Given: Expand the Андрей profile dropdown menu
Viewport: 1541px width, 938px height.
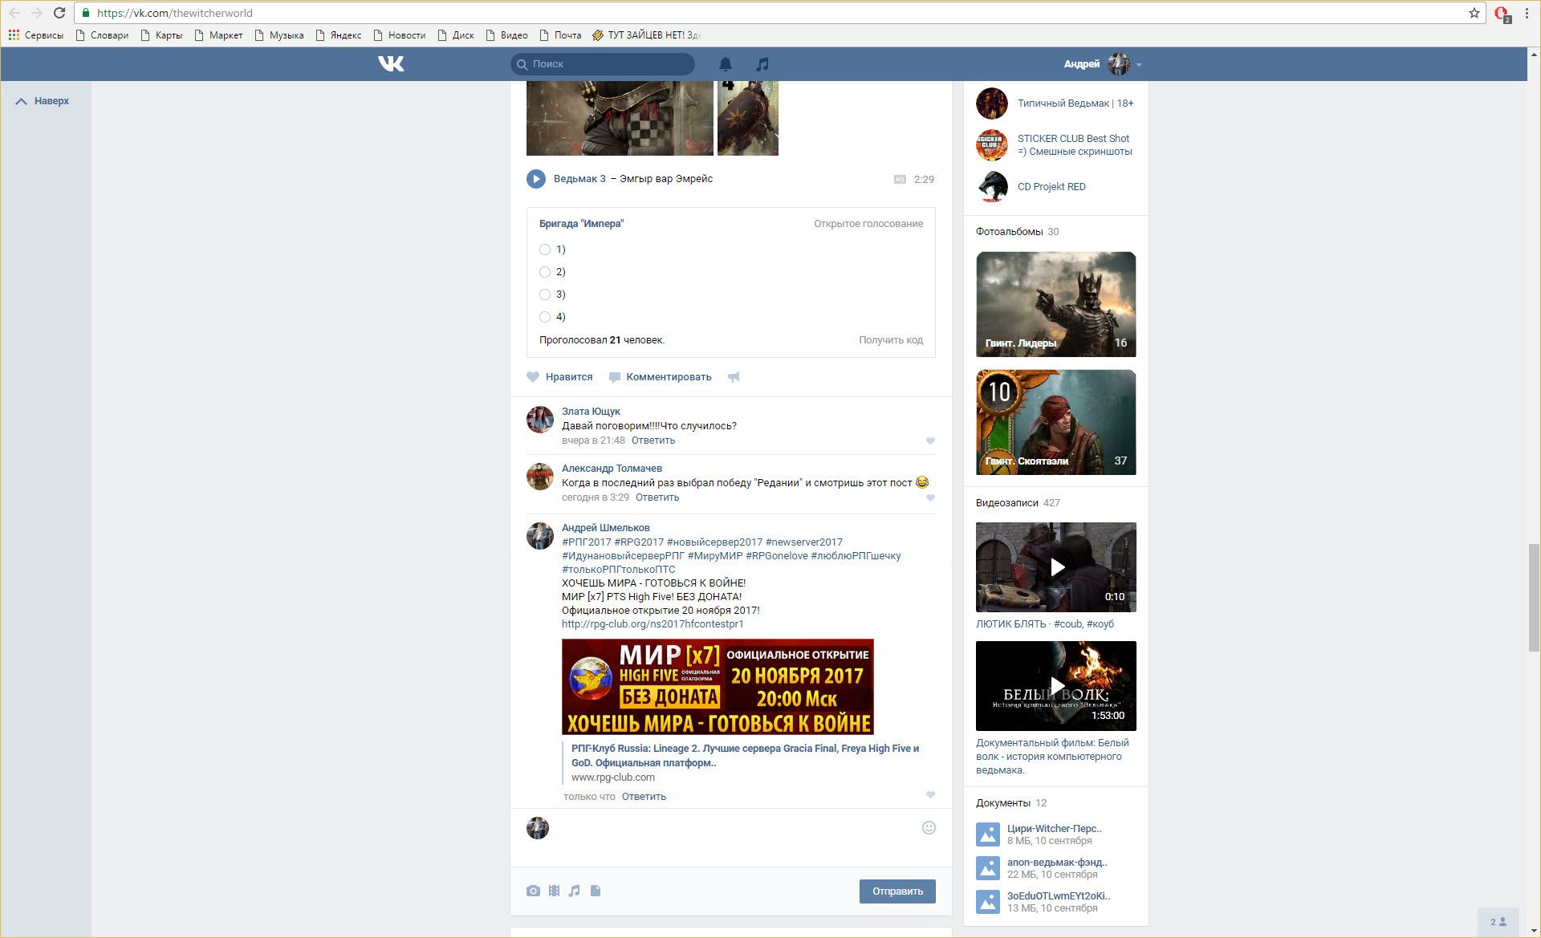Looking at the screenshot, I should coord(1139,64).
